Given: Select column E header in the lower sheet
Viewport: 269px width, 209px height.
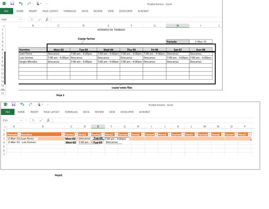Looking at the screenshot, I should pyautogui.click(x=98, y=126).
